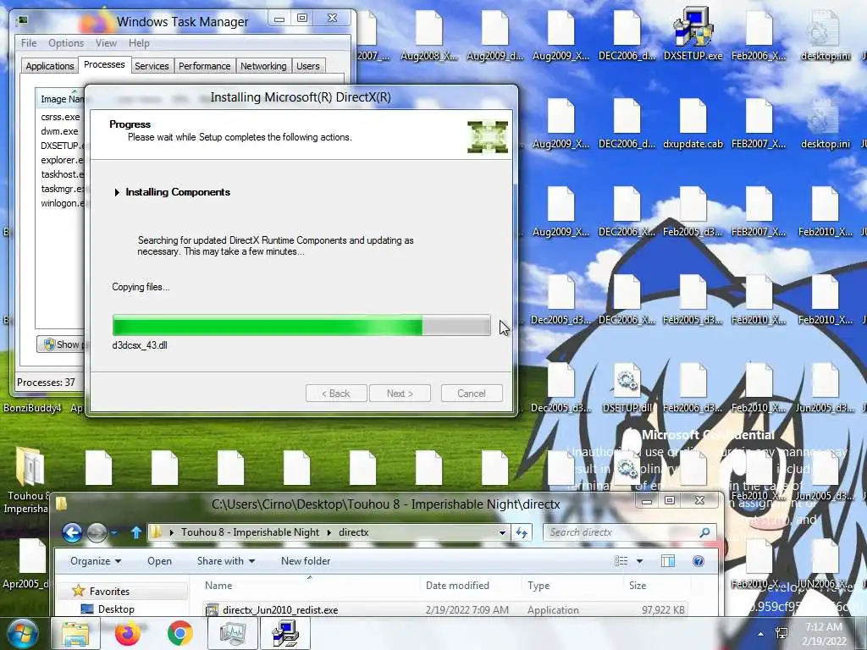This screenshot has width=867, height=650.
Task: Click the green DirectX installation progress bar
Action: click(301, 325)
